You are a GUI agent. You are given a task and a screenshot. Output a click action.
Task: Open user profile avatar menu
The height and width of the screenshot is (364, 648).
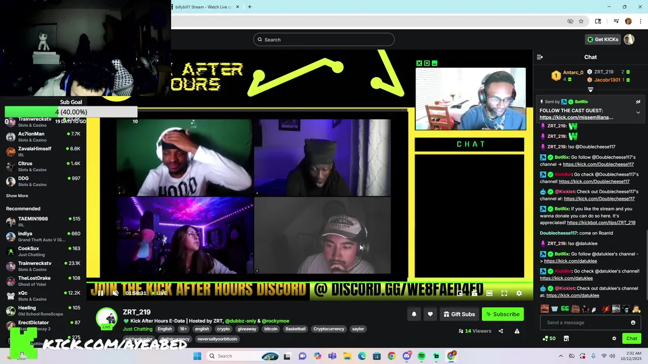point(629,39)
